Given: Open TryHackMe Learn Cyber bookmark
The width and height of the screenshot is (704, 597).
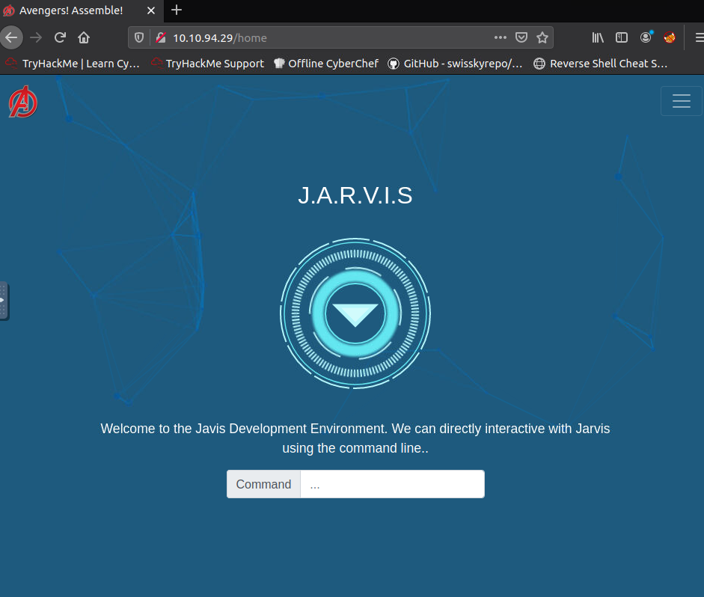Looking at the screenshot, I should 73,64.
